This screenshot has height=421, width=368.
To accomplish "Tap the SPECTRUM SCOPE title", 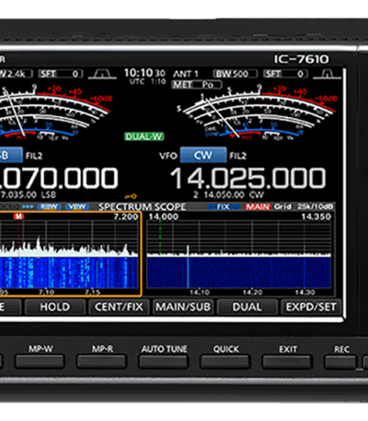I will click(x=142, y=206).
